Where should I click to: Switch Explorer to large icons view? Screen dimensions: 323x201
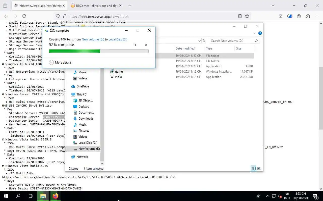[259, 169]
